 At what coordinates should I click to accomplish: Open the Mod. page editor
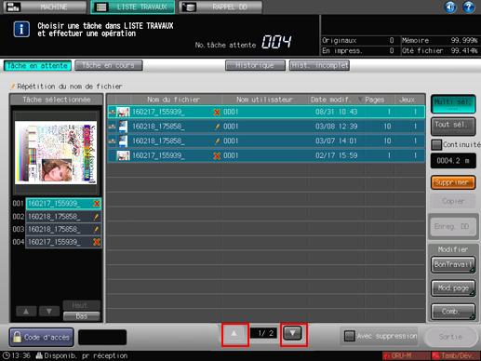click(453, 288)
